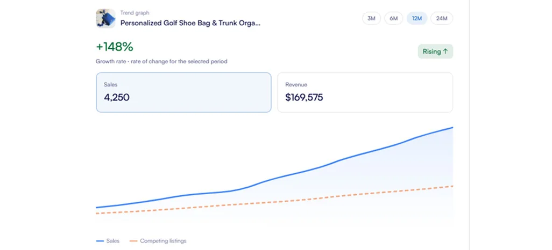The image size is (552, 250).
Task: Click the Rising status badge
Action: coord(435,52)
